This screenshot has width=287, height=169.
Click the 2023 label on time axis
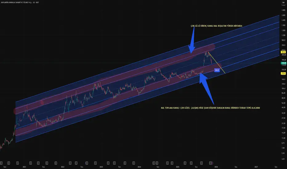pyautogui.click(x=101, y=167)
